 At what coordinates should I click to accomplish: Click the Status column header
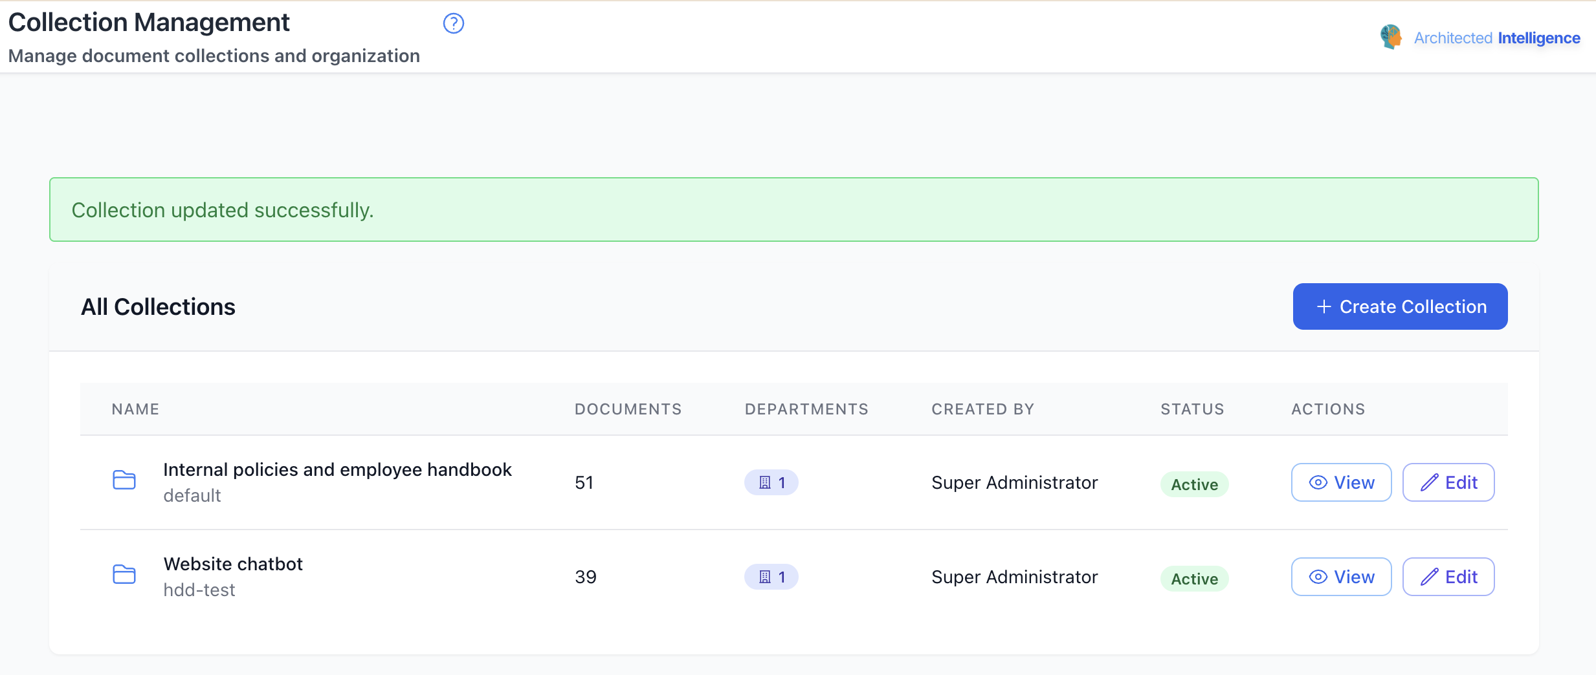click(x=1192, y=409)
